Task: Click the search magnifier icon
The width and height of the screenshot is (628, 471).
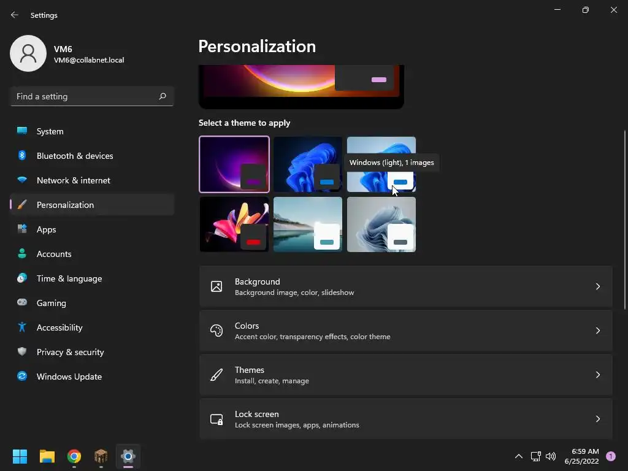Action: [163, 96]
